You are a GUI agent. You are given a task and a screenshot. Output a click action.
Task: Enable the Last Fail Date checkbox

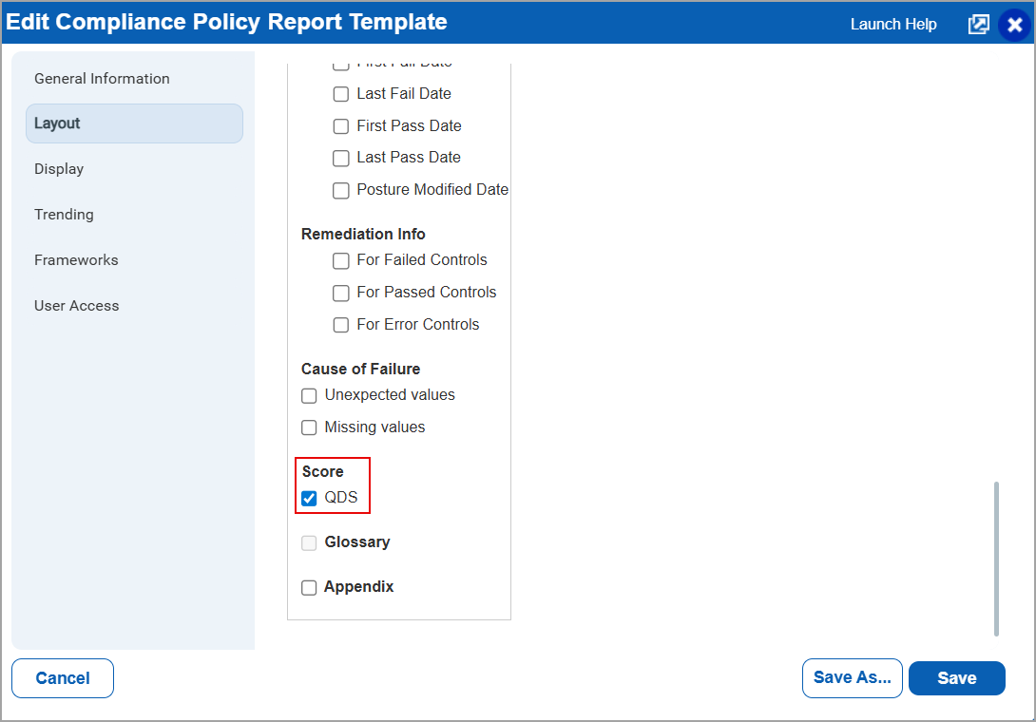[x=341, y=93]
